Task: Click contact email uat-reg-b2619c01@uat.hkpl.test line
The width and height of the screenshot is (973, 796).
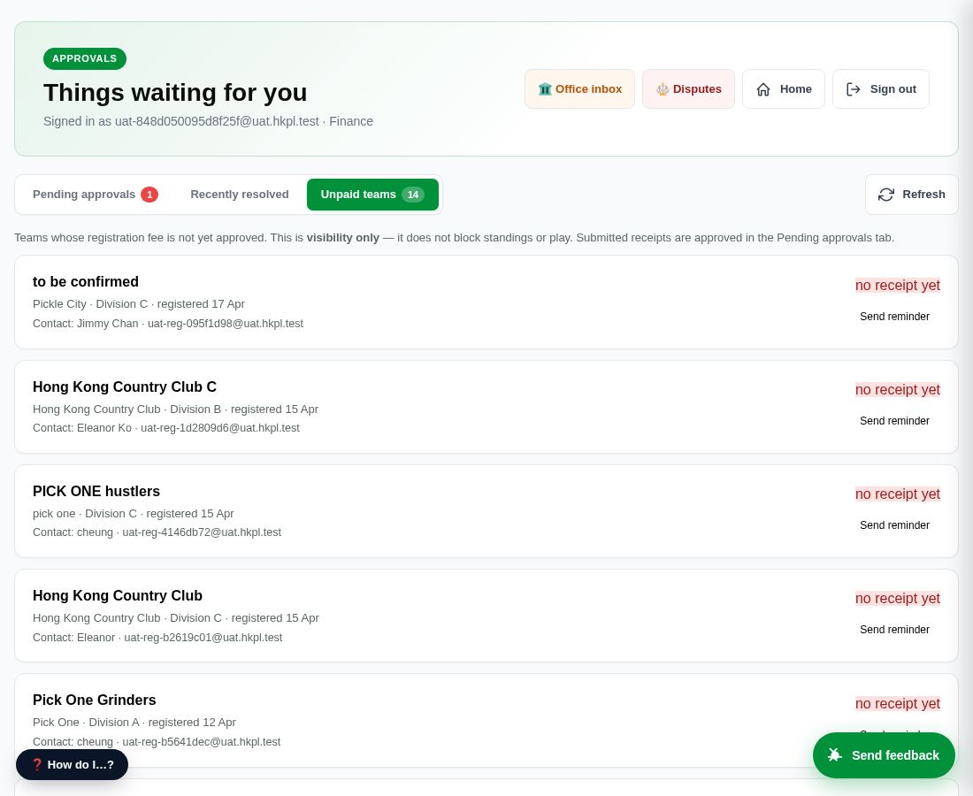Action: [x=157, y=637]
